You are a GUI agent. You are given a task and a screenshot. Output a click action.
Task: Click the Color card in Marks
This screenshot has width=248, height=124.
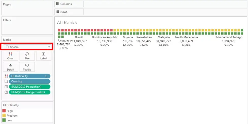[10, 56]
